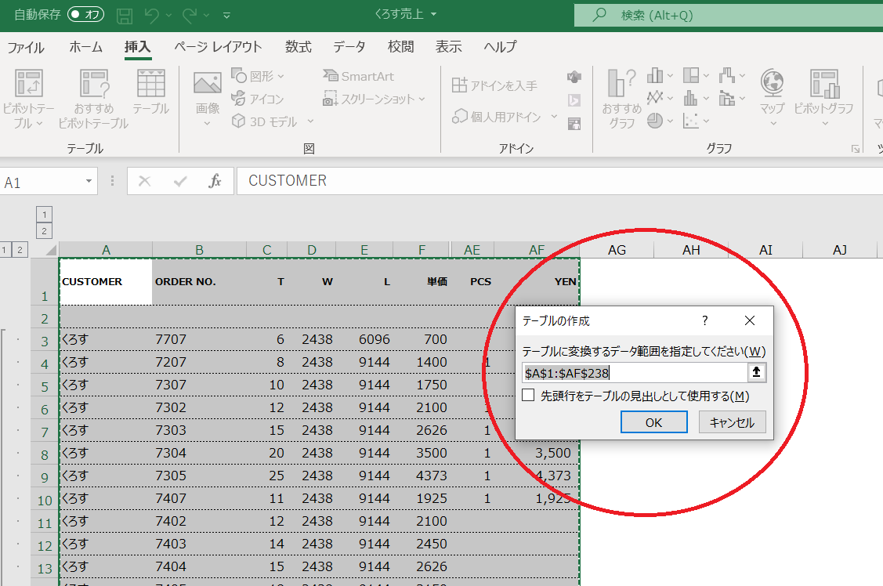Image resolution: width=883 pixels, height=586 pixels.
Task: Click the People Graph add-in icon
Action: coord(574,123)
